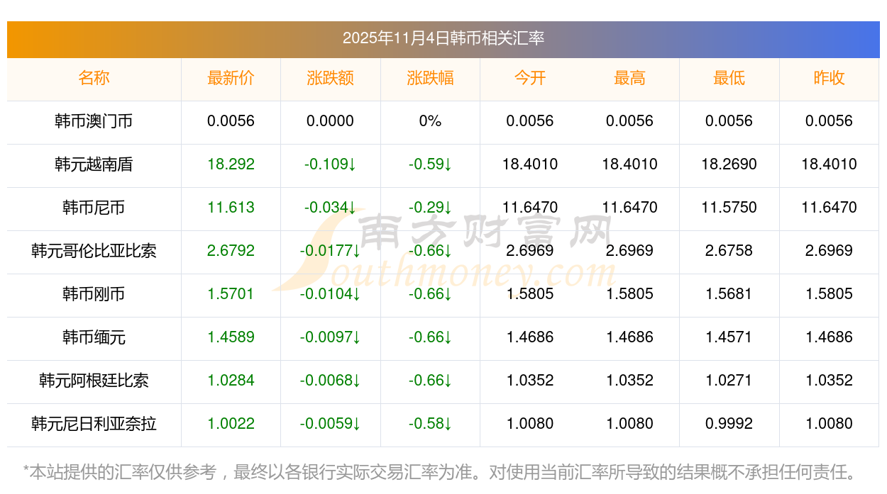The width and height of the screenshot is (887, 494).
Task: Click 昨收 value 2.6969 for 哥伦比亚比索
Action: (x=829, y=251)
